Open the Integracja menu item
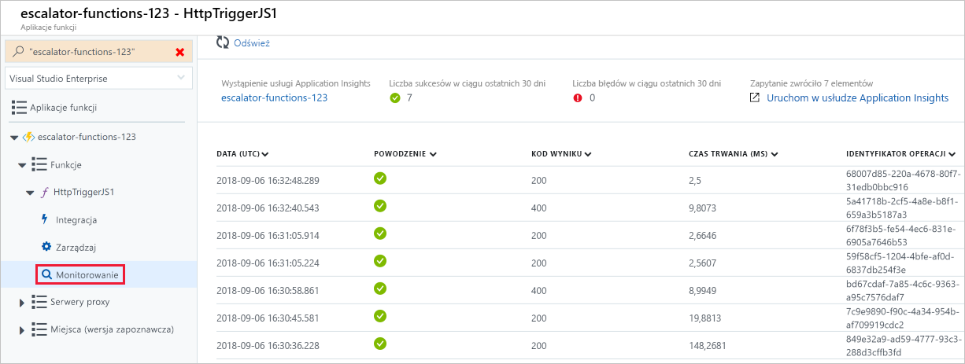965x364 pixels. click(76, 219)
